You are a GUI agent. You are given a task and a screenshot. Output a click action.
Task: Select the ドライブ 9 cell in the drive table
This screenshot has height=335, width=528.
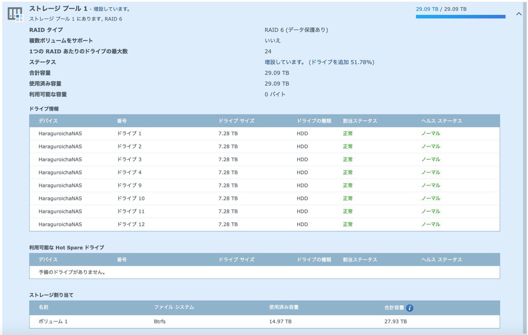coord(129,185)
